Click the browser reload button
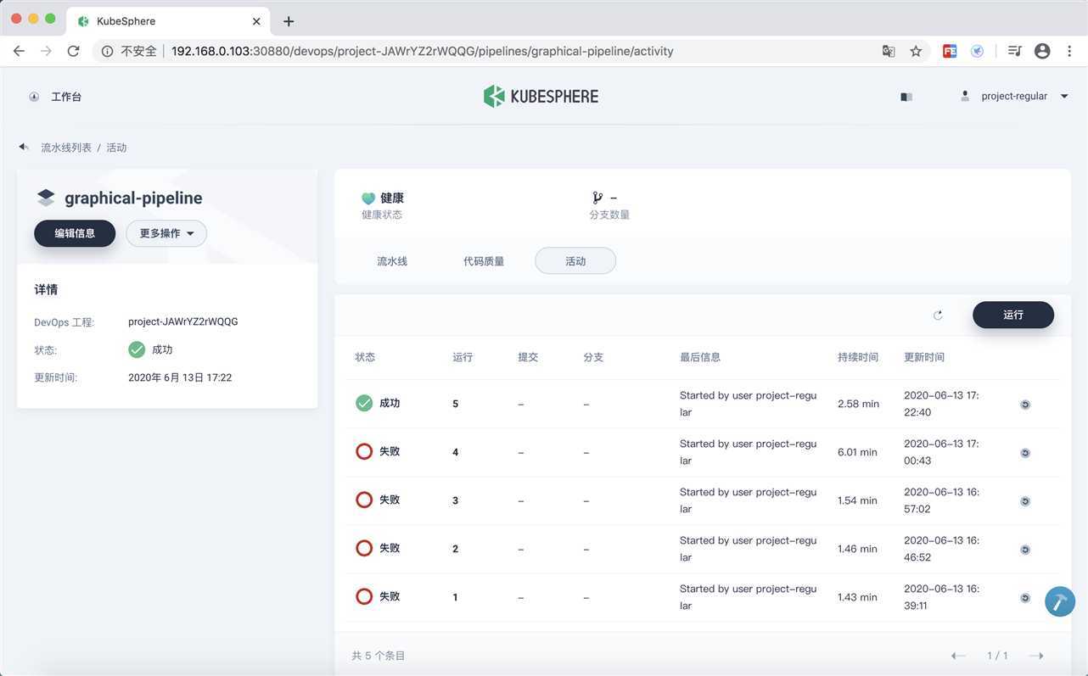Screen dimensions: 1088x676 [x=73, y=51]
